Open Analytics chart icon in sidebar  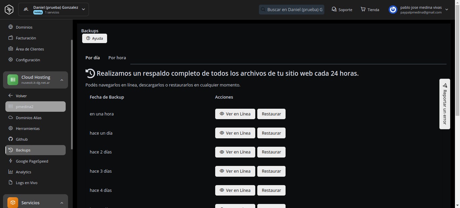(10, 172)
